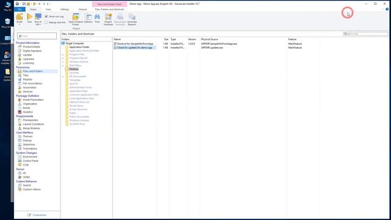Open the Merge Modules sidebar page
This screenshot has width=391, height=220.
(31, 128)
